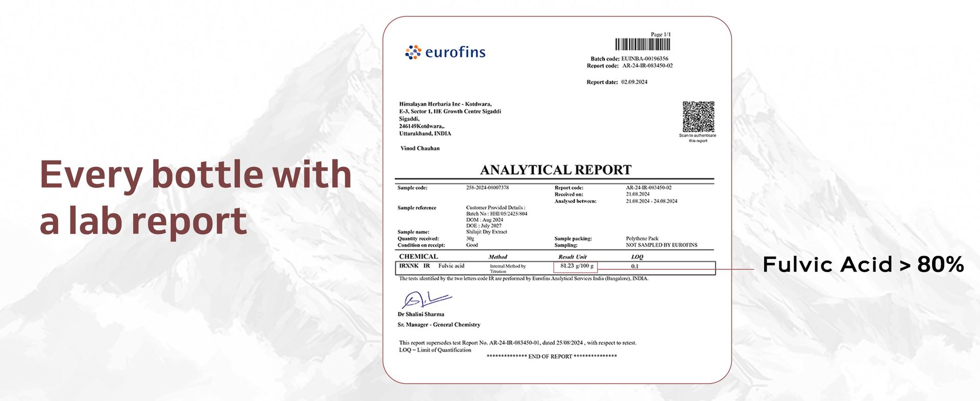Click the "Sample packing:" label

click(x=573, y=238)
